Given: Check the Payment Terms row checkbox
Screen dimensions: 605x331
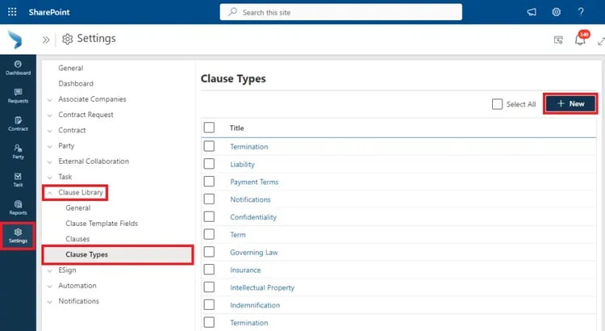Looking at the screenshot, I should 209,181.
